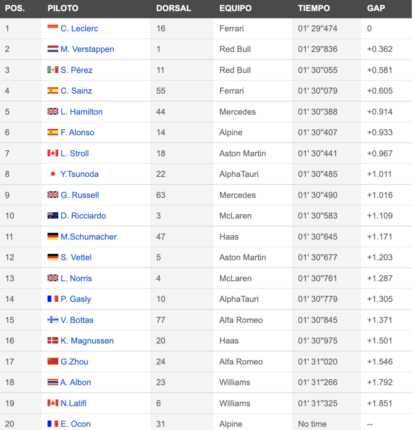This screenshot has width=413, height=430.
Task: Click the GAP column header
Action: (x=376, y=8)
